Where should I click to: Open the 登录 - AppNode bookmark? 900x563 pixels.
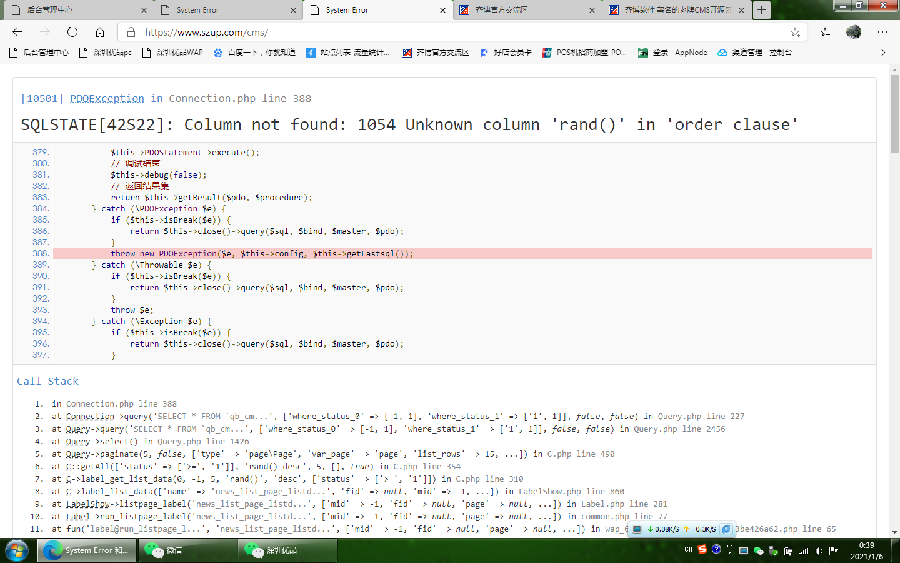coord(672,53)
